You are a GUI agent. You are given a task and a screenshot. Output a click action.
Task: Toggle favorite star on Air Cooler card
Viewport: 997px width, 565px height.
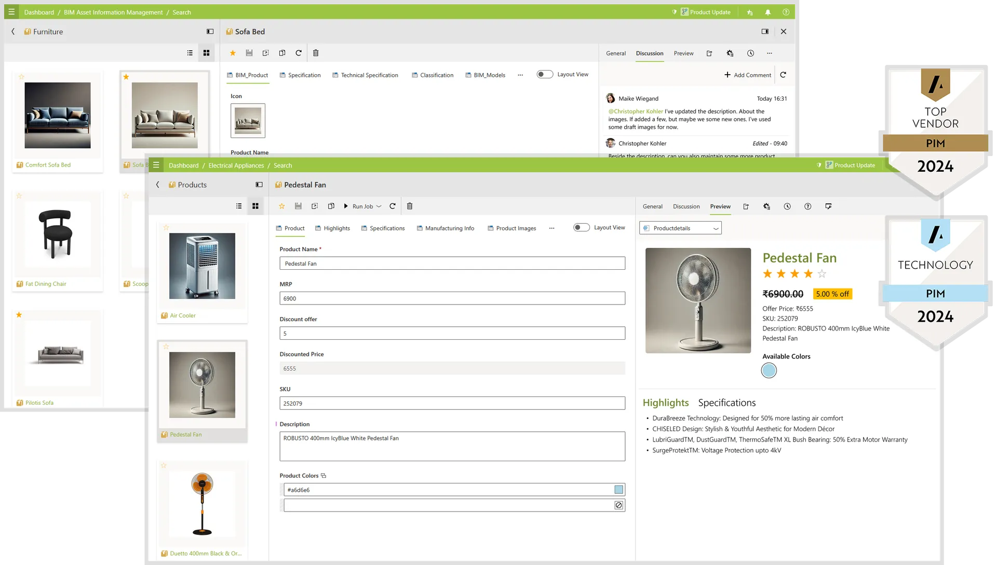[166, 228]
